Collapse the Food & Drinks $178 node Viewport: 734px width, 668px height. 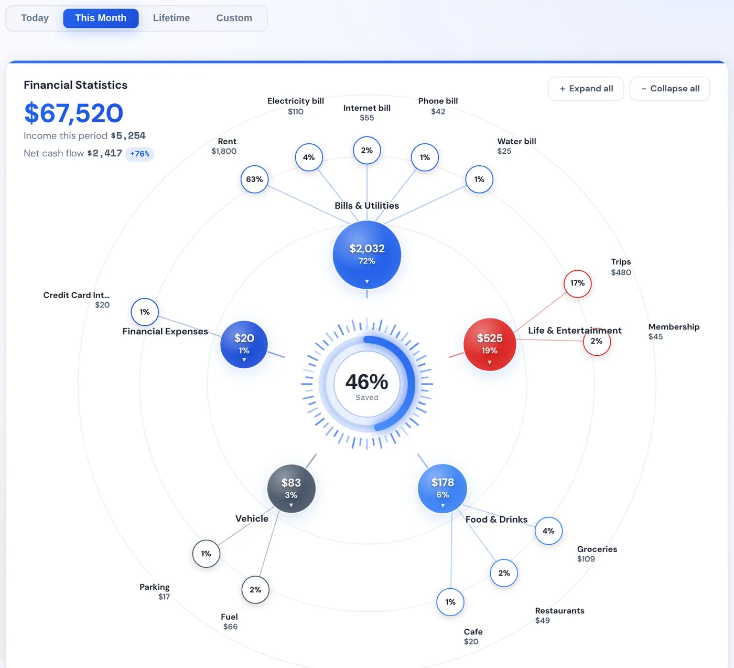[442, 489]
